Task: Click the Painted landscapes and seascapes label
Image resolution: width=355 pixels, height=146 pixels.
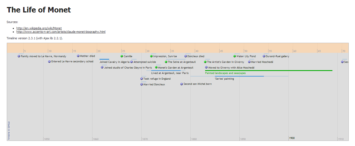Action: [x=225, y=73]
